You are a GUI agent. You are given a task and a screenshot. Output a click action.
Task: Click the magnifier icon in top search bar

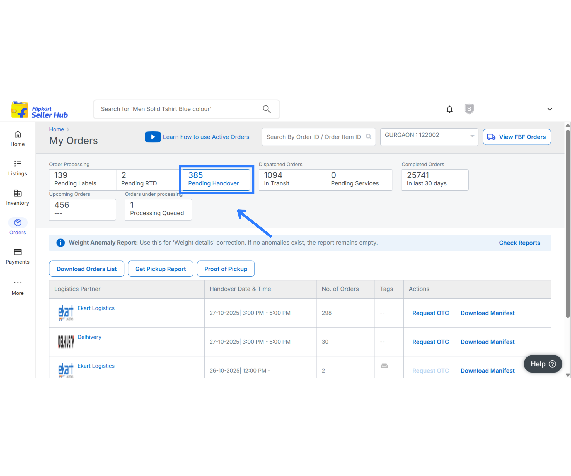(267, 109)
